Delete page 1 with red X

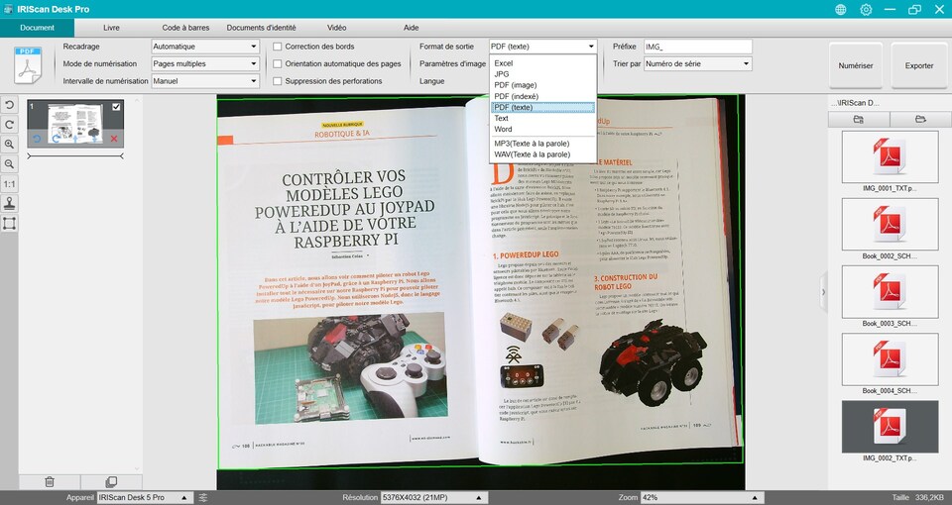point(113,139)
